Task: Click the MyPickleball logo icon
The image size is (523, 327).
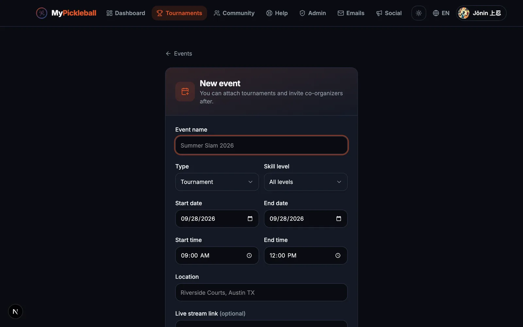Action: (x=42, y=13)
